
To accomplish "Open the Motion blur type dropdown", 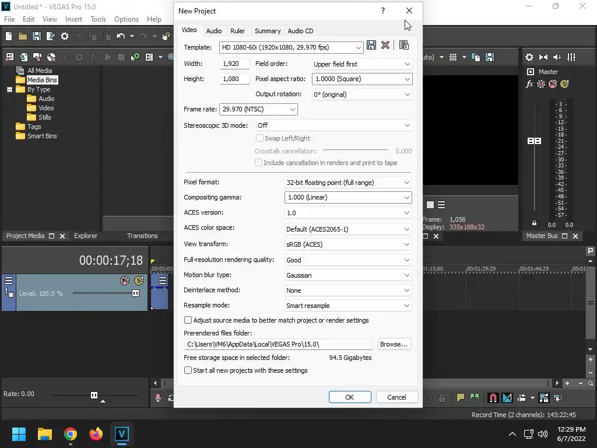I will (x=348, y=275).
